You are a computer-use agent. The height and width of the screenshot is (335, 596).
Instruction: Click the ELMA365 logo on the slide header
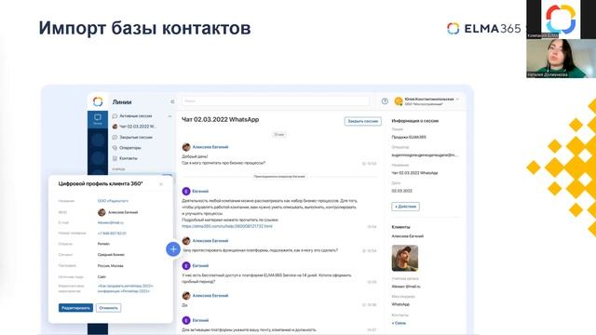coord(483,29)
